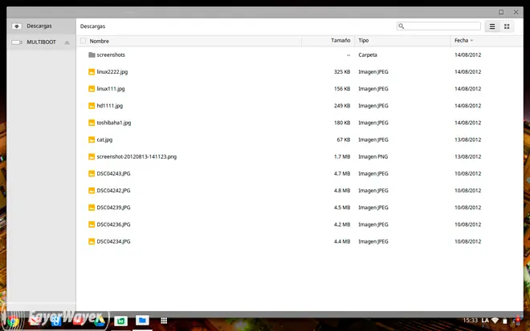Tick the select-all checkbox beside Nombre

[x=83, y=41]
